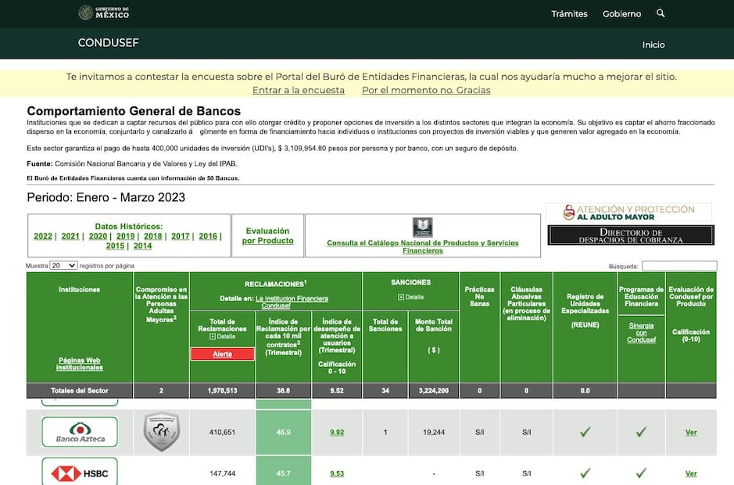Click REUNE checkmark in Banco Azteca row

click(x=585, y=432)
